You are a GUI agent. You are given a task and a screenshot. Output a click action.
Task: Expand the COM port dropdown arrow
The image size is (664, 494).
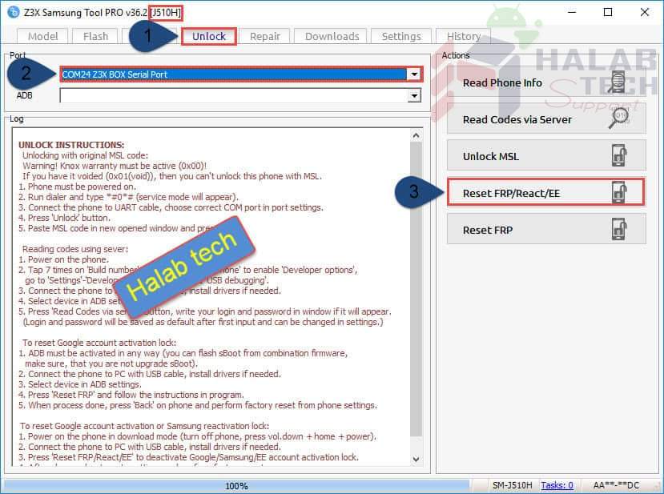coord(414,74)
